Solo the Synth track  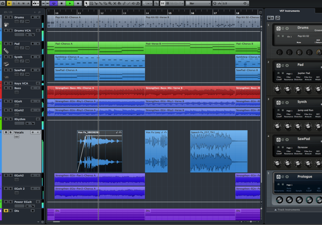click(x=10, y=57)
